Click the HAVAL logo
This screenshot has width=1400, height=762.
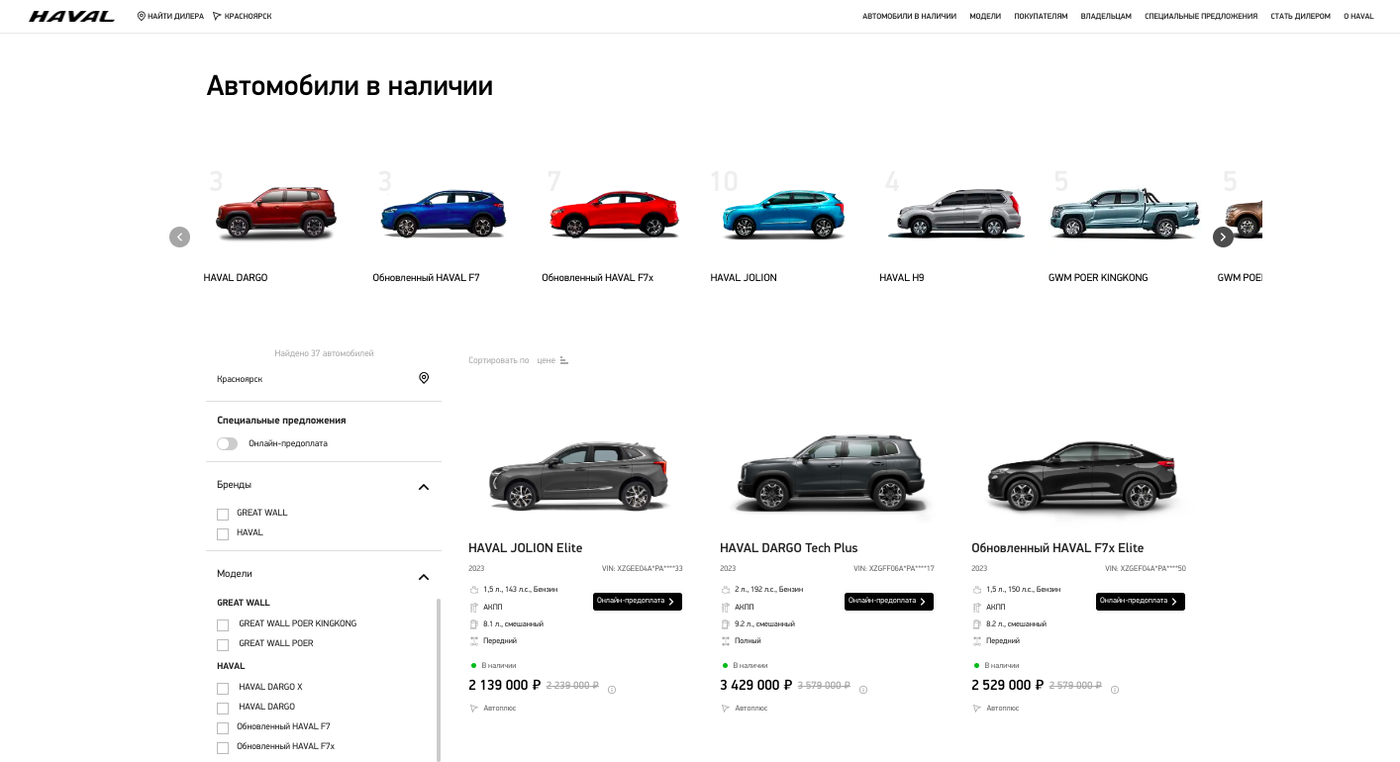coord(71,16)
